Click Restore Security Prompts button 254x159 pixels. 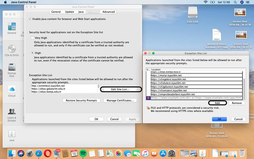(x=81, y=100)
